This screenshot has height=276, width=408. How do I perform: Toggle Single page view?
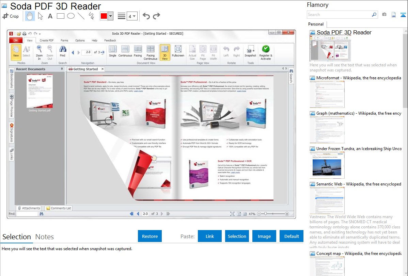point(113,51)
